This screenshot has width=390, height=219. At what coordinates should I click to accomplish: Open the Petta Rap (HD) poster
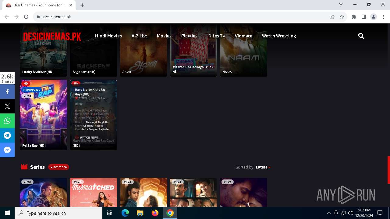click(43, 115)
